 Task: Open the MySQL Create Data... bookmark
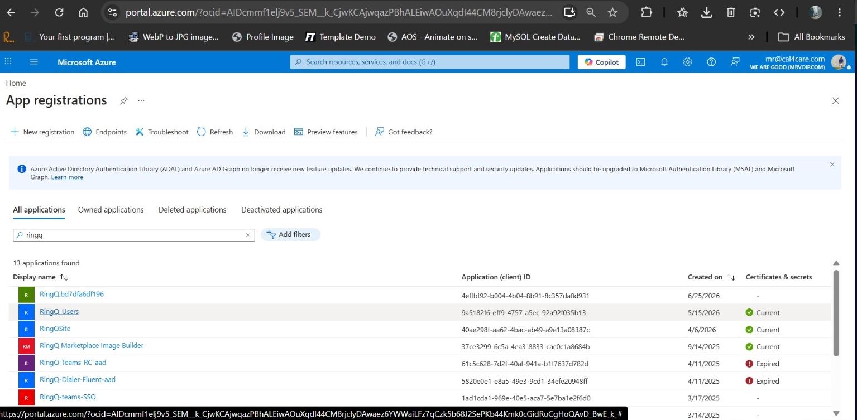click(x=535, y=37)
